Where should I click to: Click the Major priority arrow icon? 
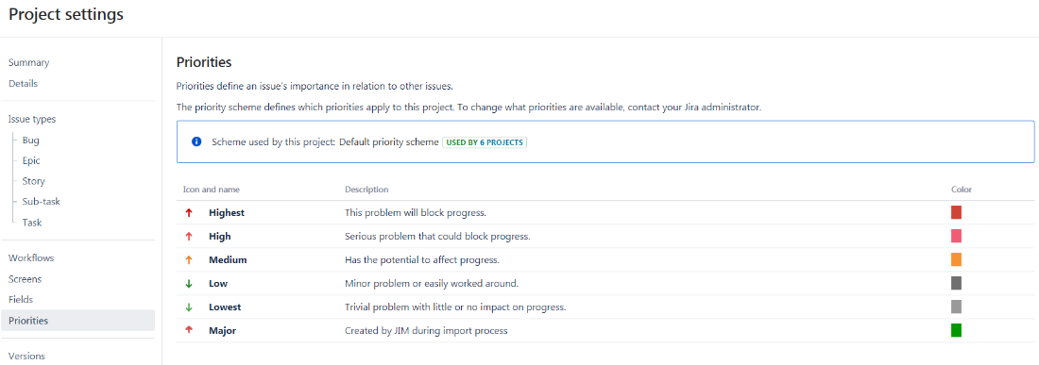pos(189,331)
